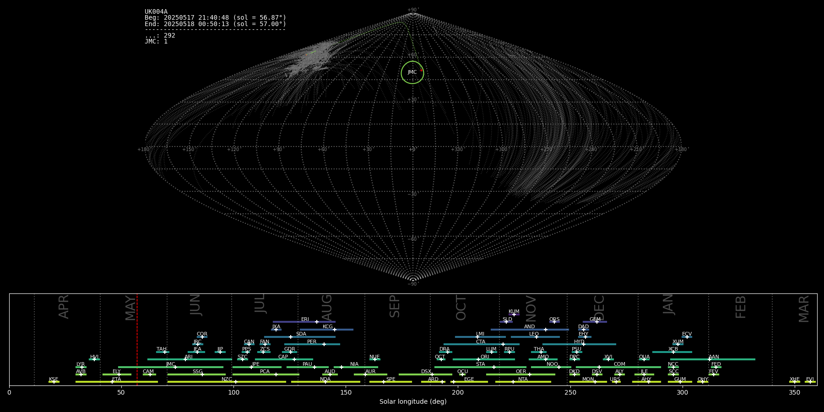Screen dimensions: 824x412
Task: Click the JAN month label
Action: click(668, 304)
